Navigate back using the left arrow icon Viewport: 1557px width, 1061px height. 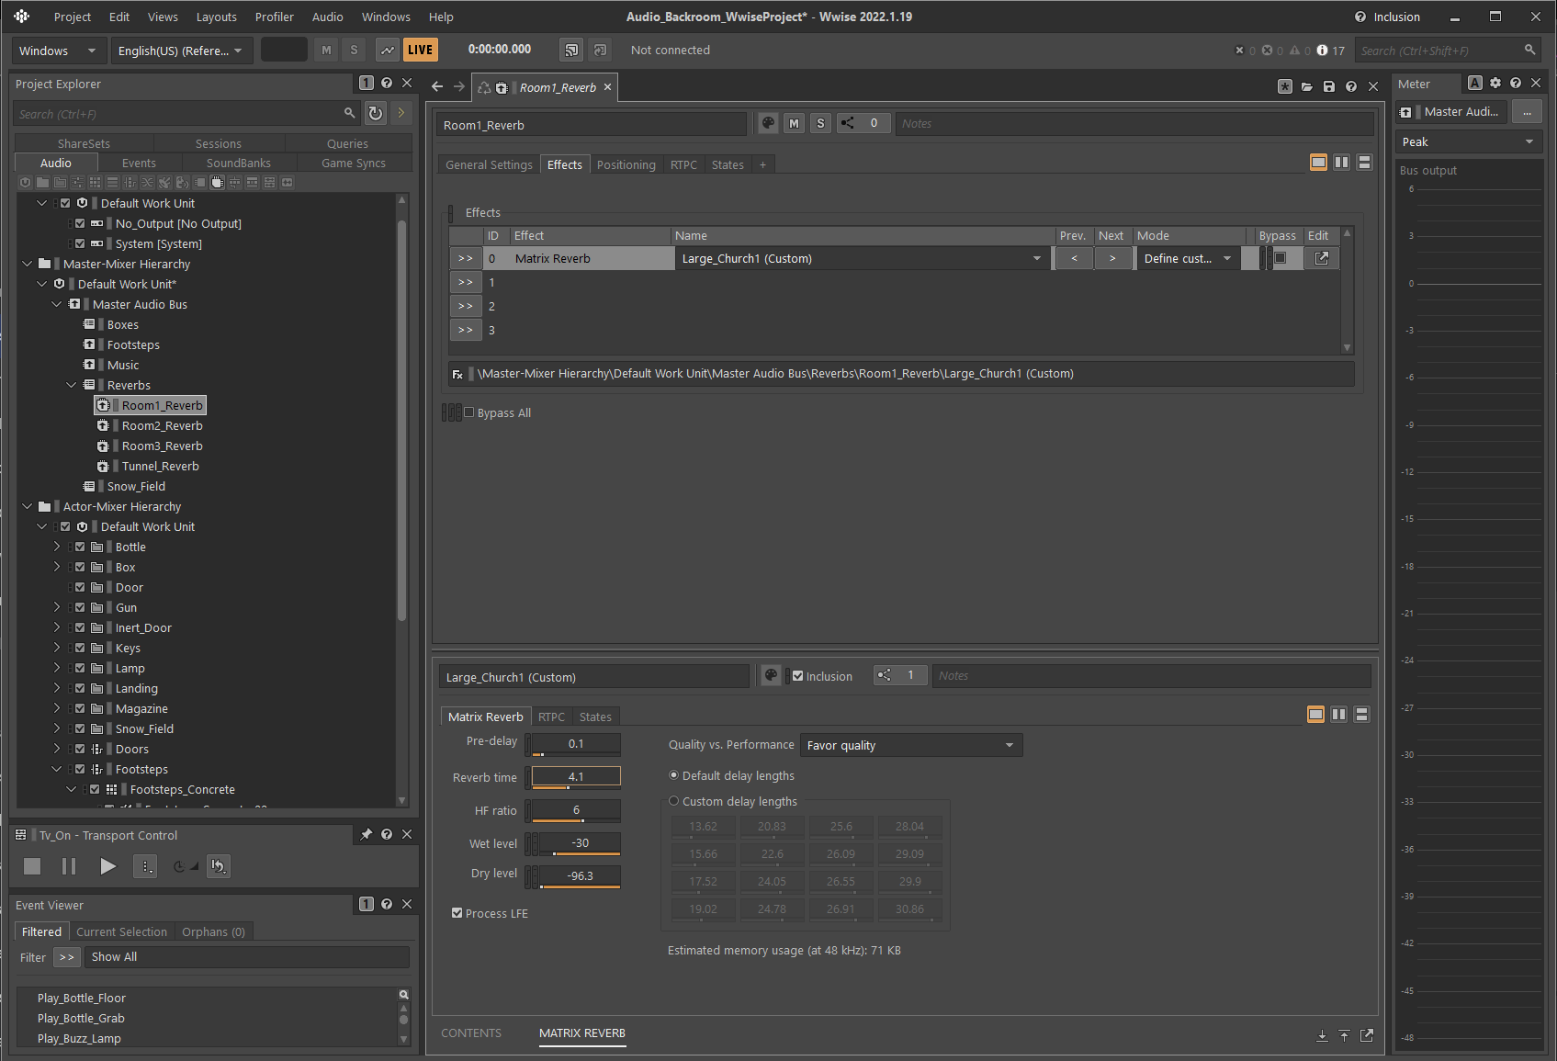tap(437, 87)
